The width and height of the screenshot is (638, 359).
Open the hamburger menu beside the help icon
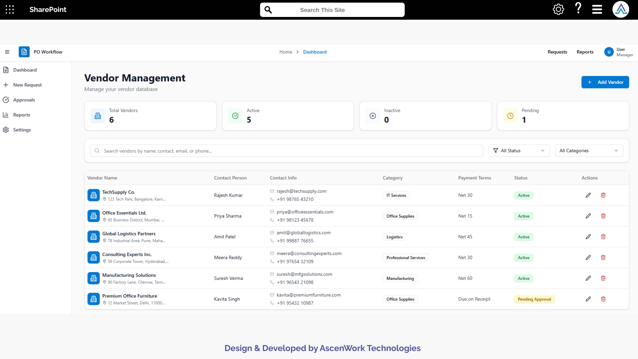coord(596,9)
